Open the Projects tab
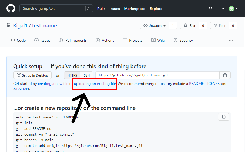The width and height of the screenshot is (245, 152). [133, 40]
